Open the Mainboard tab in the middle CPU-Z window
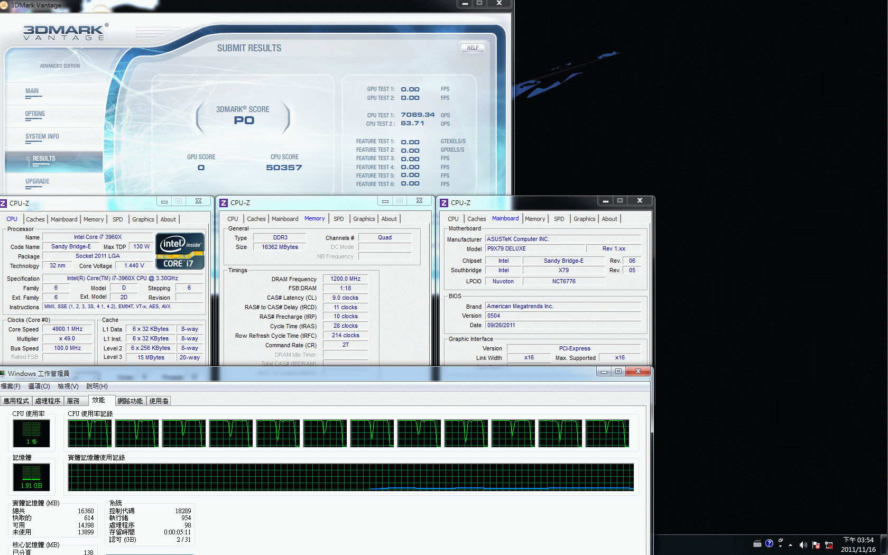The image size is (888, 555). tap(285, 219)
